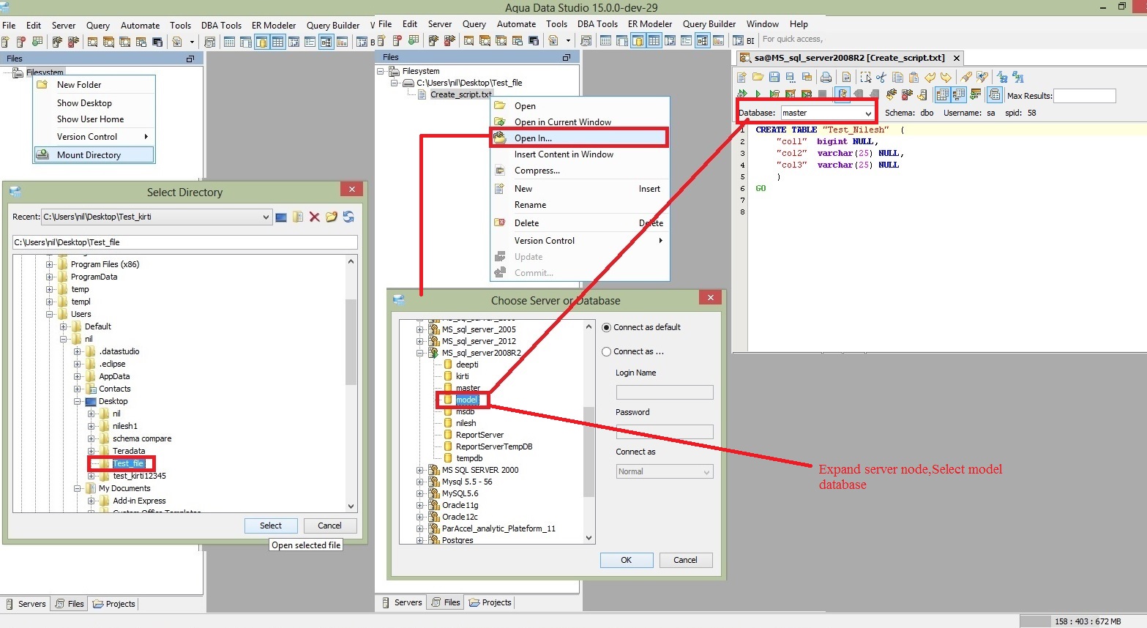Click the green Execute play icon
Image resolution: width=1147 pixels, height=628 pixels.
(x=758, y=94)
